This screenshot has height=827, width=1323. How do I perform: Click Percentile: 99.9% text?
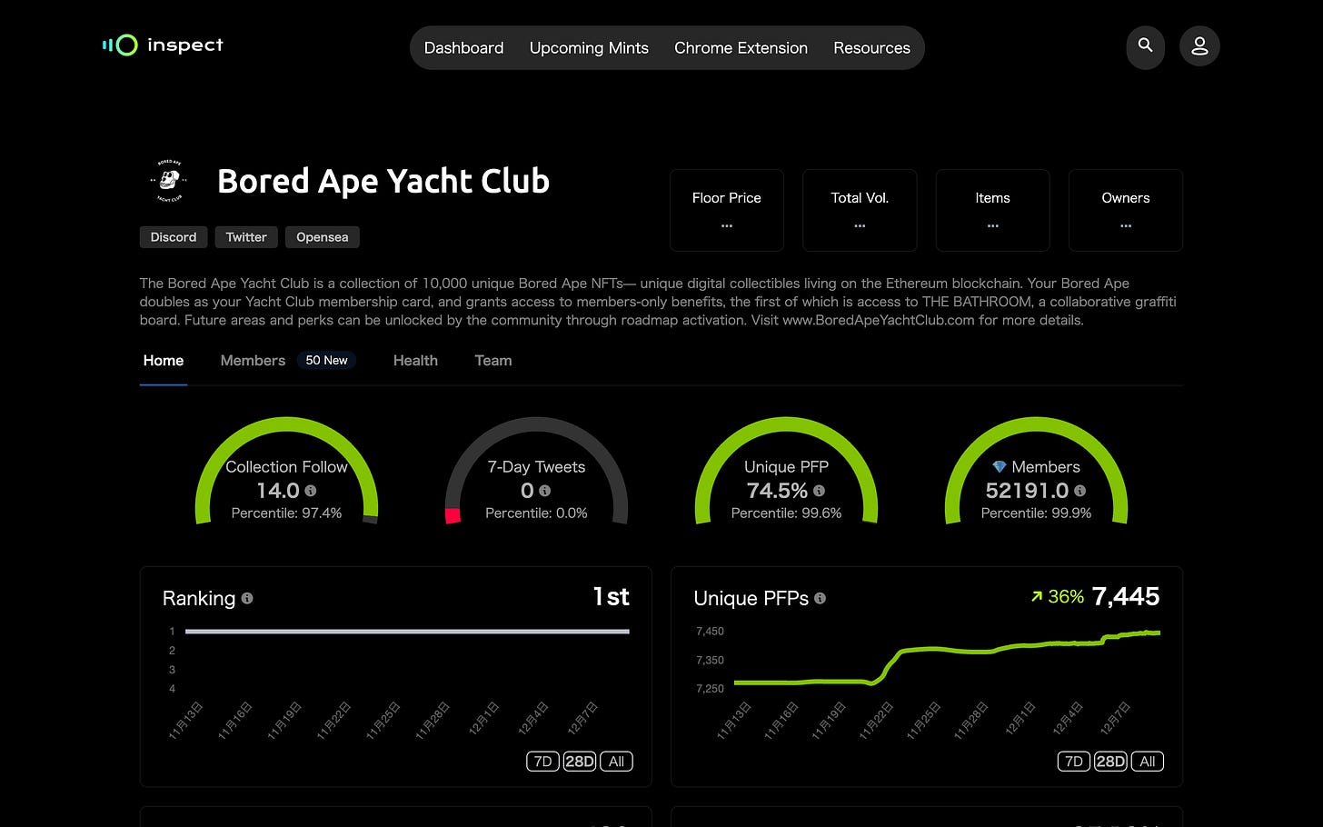[1037, 513]
